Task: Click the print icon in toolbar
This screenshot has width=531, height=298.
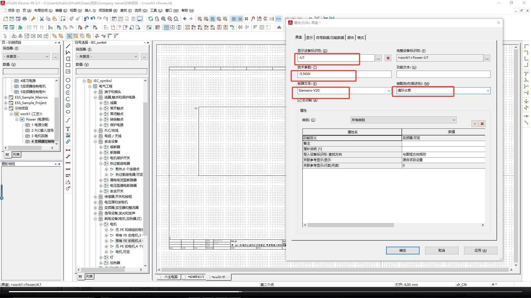Action: coord(25,19)
